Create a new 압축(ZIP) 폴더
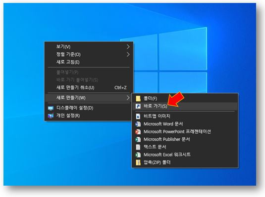Image resolution: width=265 pixels, height=197 pixels. point(185,162)
